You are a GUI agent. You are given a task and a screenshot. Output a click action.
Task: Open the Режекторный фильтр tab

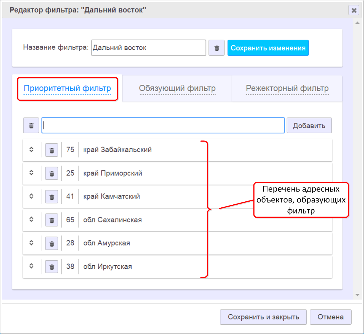[x=287, y=89]
